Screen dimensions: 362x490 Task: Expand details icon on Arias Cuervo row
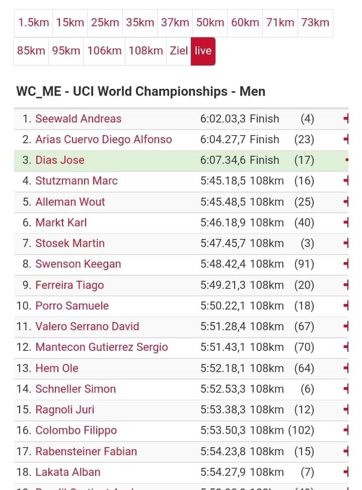(x=346, y=139)
